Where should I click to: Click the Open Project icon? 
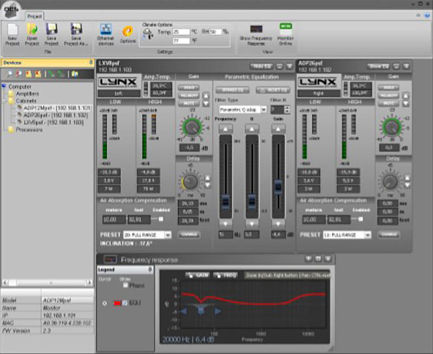click(x=32, y=30)
